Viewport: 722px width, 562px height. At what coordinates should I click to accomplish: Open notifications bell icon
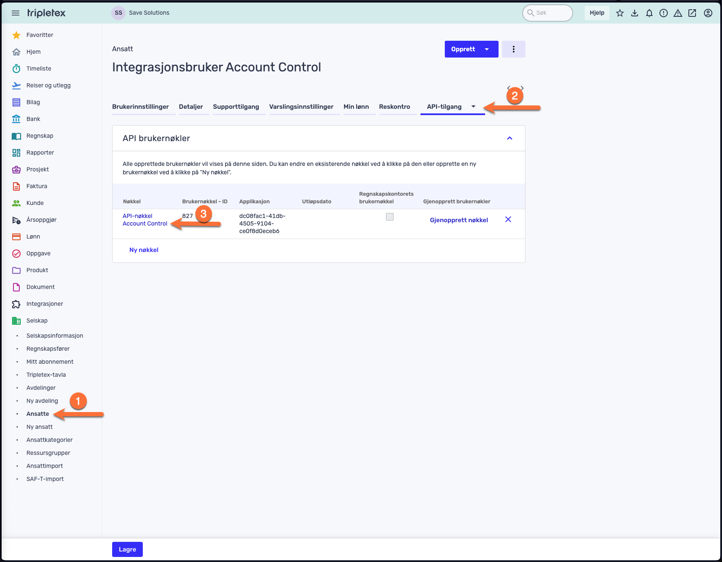point(649,13)
